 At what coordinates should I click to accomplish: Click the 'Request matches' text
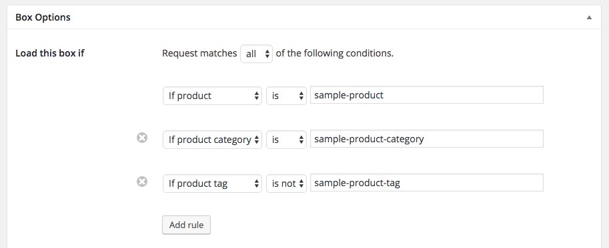pos(199,53)
